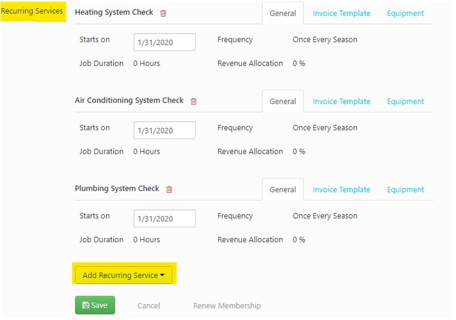Open the Add Recurring Service dropdown
The height and width of the screenshot is (320, 456).
[124, 275]
